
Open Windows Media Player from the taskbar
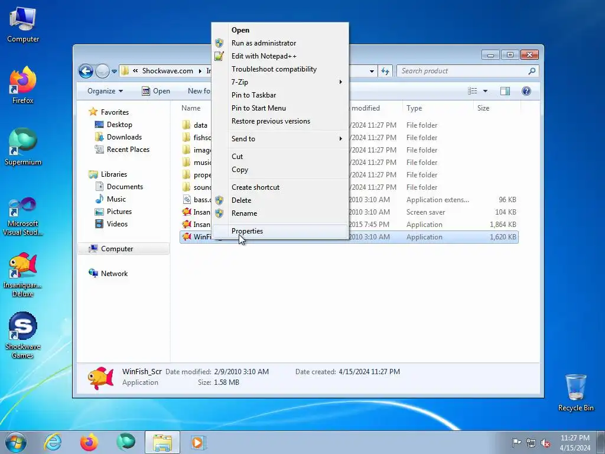coord(199,442)
